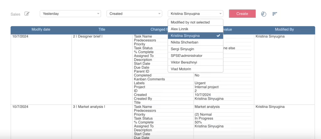Click 'Internal project' value
The height and width of the screenshot is (139, 321).
[x=207, y=87]
